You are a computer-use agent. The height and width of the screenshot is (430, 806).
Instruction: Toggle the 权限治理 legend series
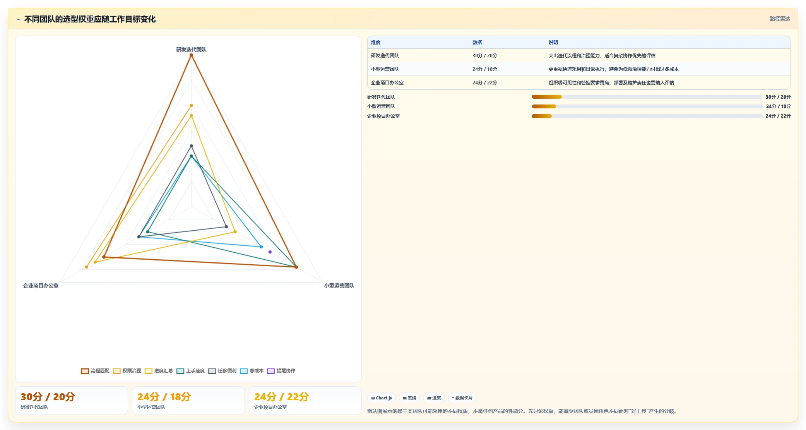click(127, 371)
